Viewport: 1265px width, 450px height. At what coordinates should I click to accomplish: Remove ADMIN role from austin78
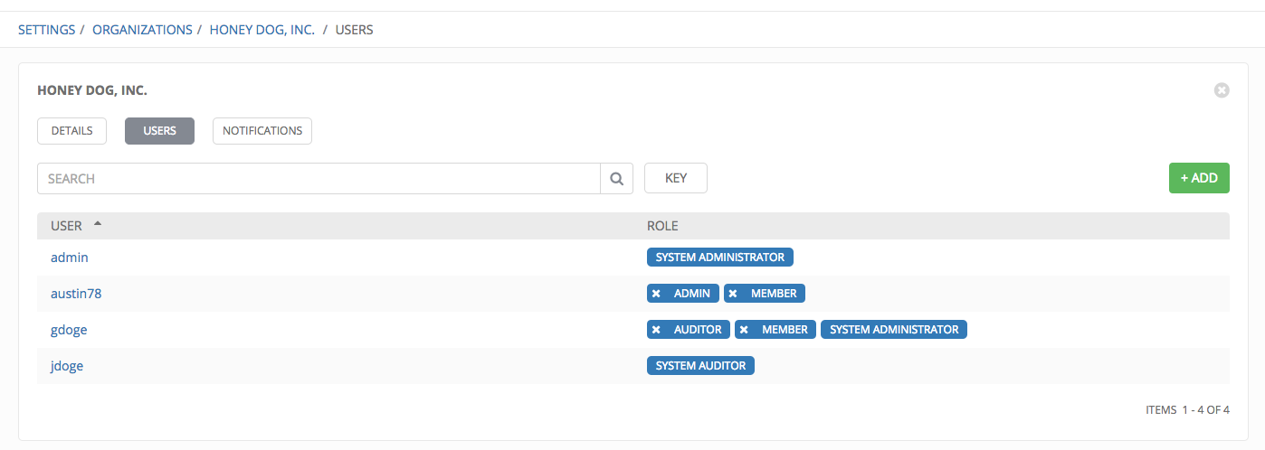click(x=656, y=294)
